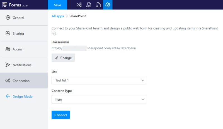
Task: Open the List dropdown showing Test list 1
Action: pos(99,80)
